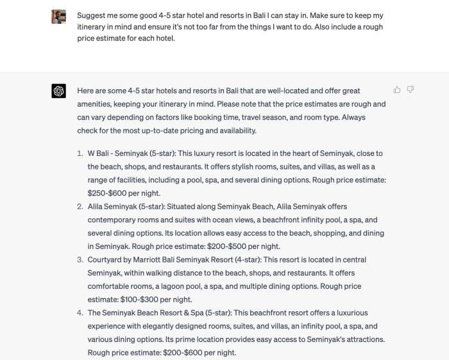This screenshot has width=449, height=360.
Task: Click the '$250-$600 per night' price text
Action: (124, 193)
